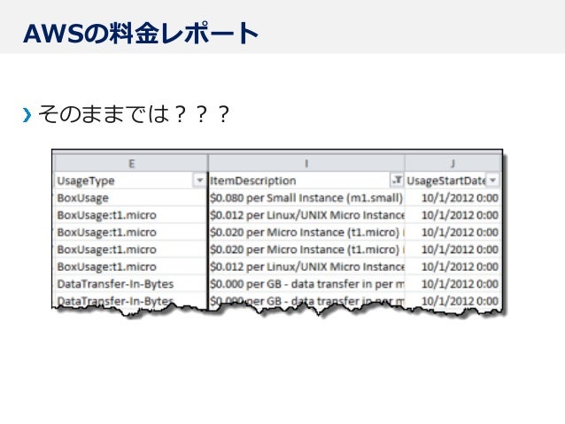565x424 pixels.
Task: Open the UsageType column filter dropdown
Action: click(199, 180)
